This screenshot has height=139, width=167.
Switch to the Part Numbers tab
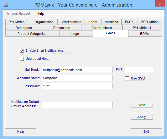coord(102,28)
